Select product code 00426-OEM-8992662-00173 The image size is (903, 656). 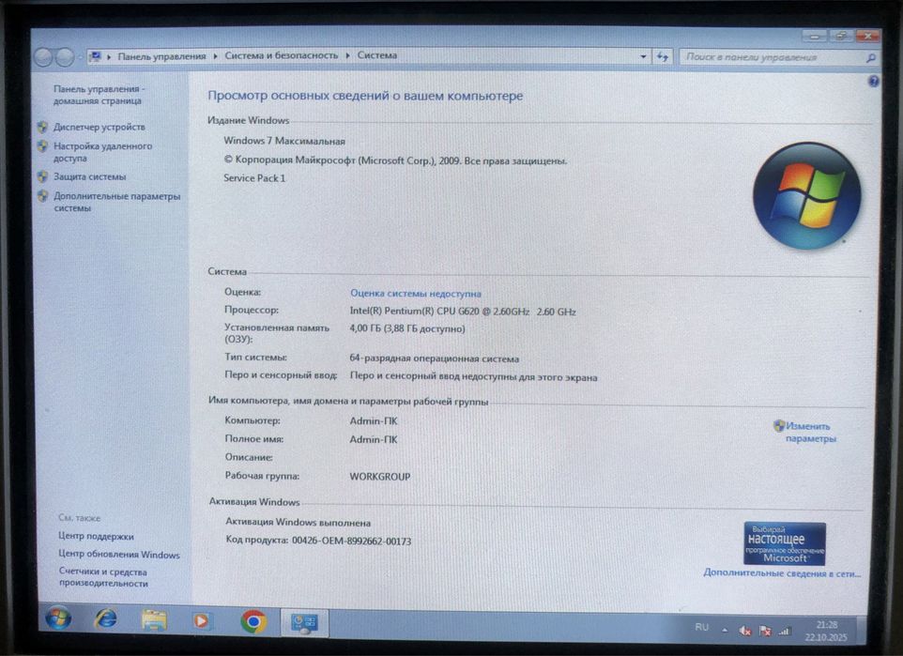(351, 541)
